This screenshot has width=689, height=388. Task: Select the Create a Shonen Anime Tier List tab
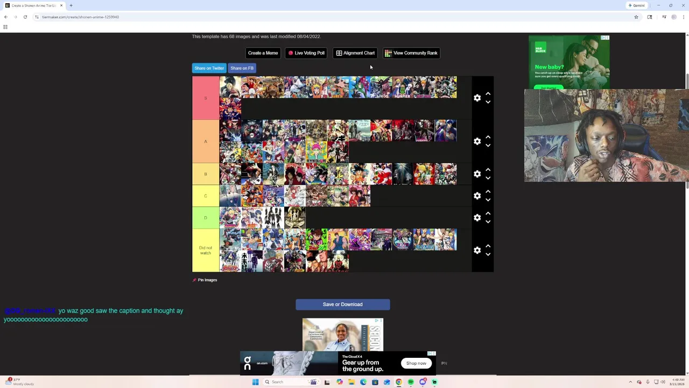(33, 5)
